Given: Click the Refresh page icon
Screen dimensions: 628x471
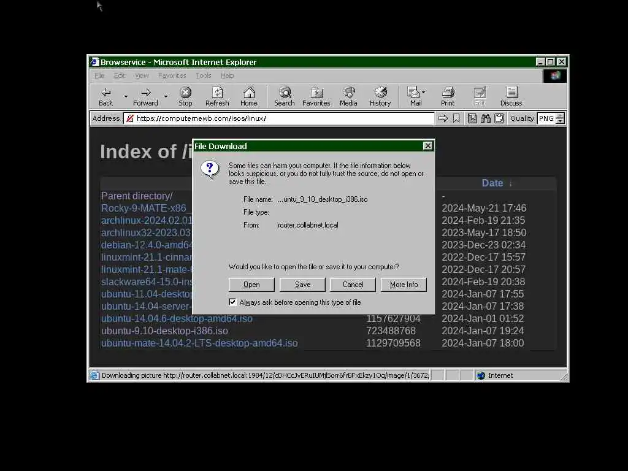Looking at the screenshot, I should (x=217, y=93).
